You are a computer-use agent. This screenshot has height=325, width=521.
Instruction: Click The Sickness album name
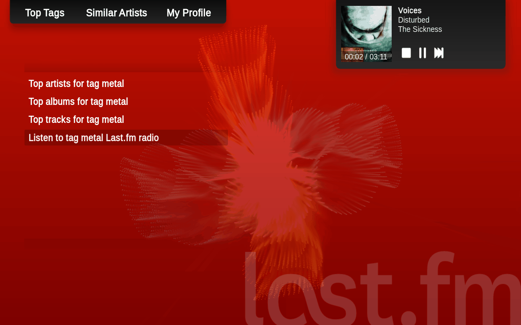coord(420,29)
